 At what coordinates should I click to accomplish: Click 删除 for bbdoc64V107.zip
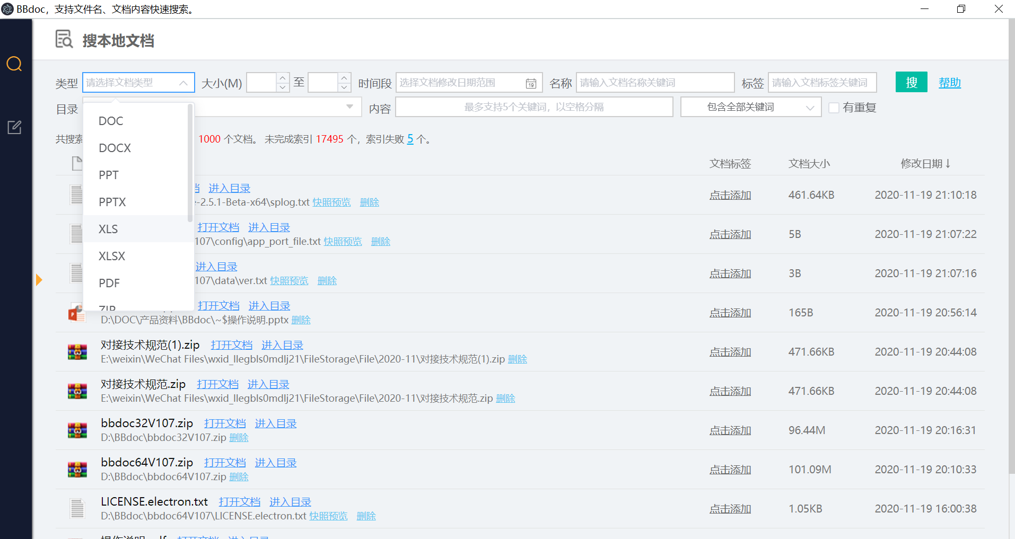coord(239,477)
